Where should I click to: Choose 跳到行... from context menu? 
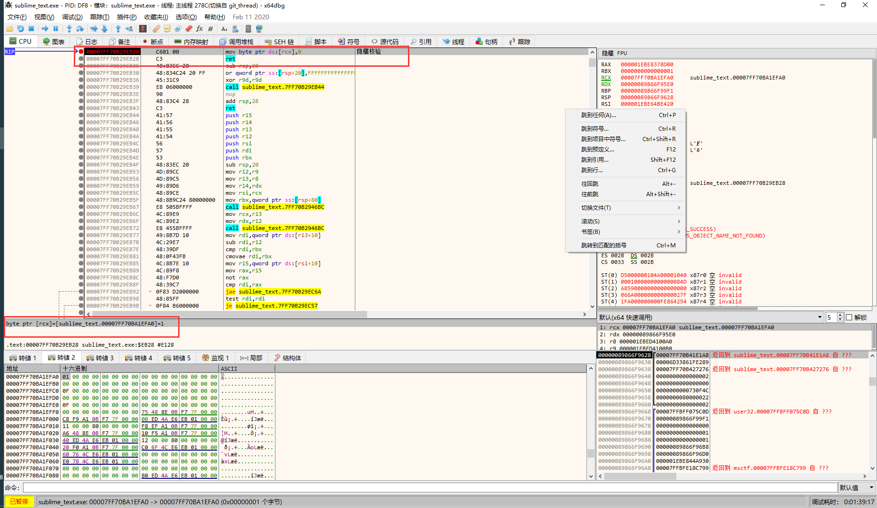[626, 170]
